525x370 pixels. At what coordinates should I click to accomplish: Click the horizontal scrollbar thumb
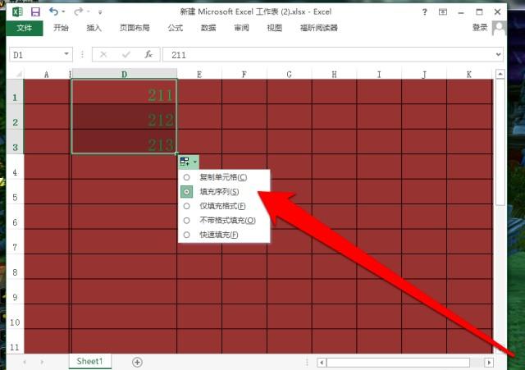399,363
